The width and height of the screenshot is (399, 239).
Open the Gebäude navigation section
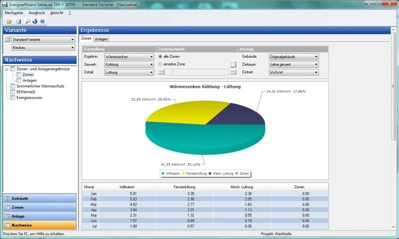pyautogui.click(x=40, y=198)
